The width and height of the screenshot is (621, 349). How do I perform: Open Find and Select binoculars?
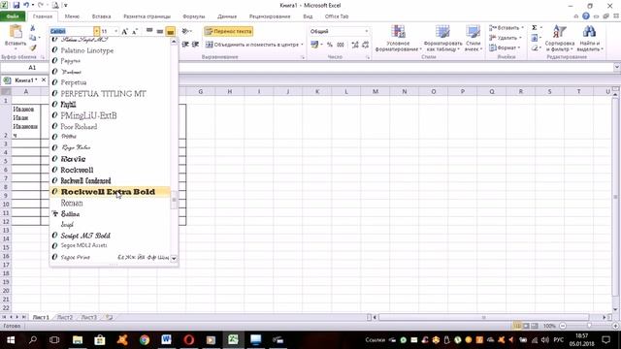pyautogui.click(x=589, y=38)
